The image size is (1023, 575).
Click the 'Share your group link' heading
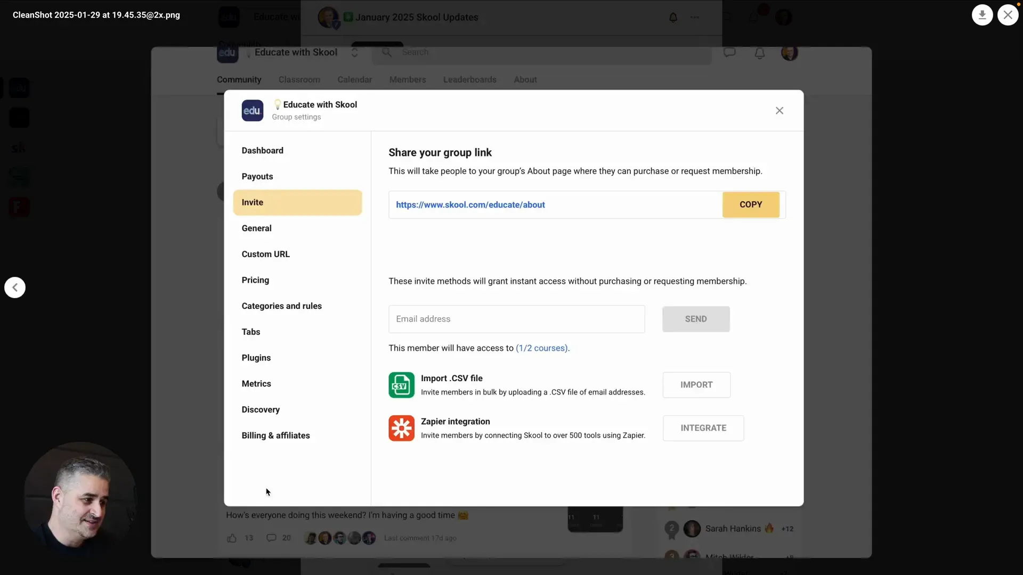(440, 153)
